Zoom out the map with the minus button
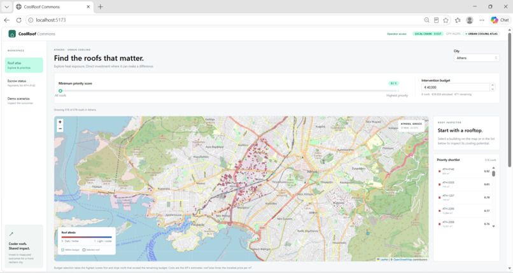Screen dimensions: 513x273 tap(60, 129)
